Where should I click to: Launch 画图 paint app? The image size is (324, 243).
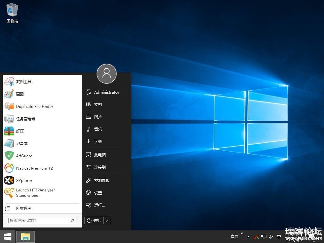pyautogui.click(x=42, y=94)
